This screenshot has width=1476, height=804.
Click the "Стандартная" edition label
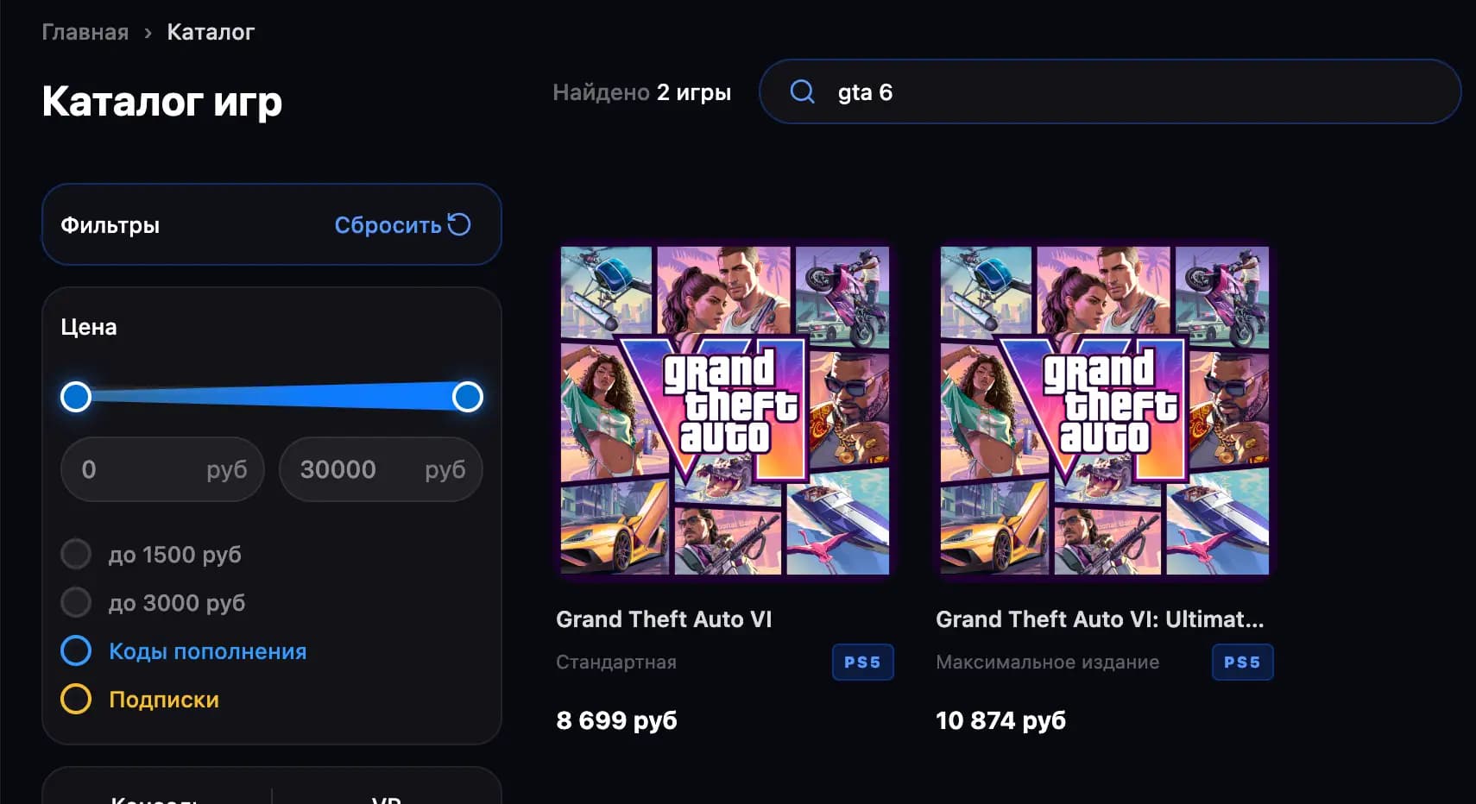point(616,663)
